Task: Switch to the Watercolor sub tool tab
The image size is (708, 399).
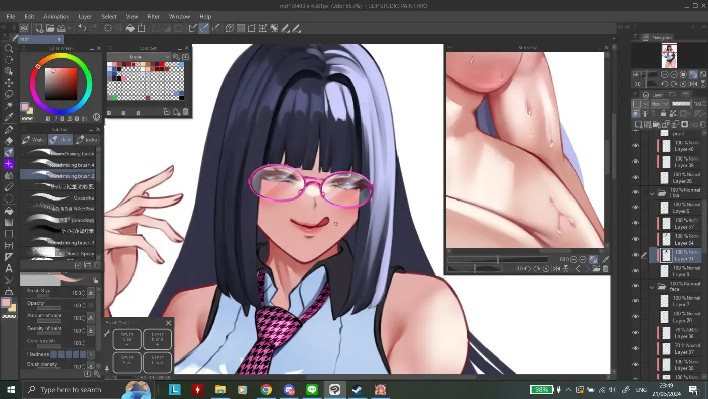Action: (33, 140)
